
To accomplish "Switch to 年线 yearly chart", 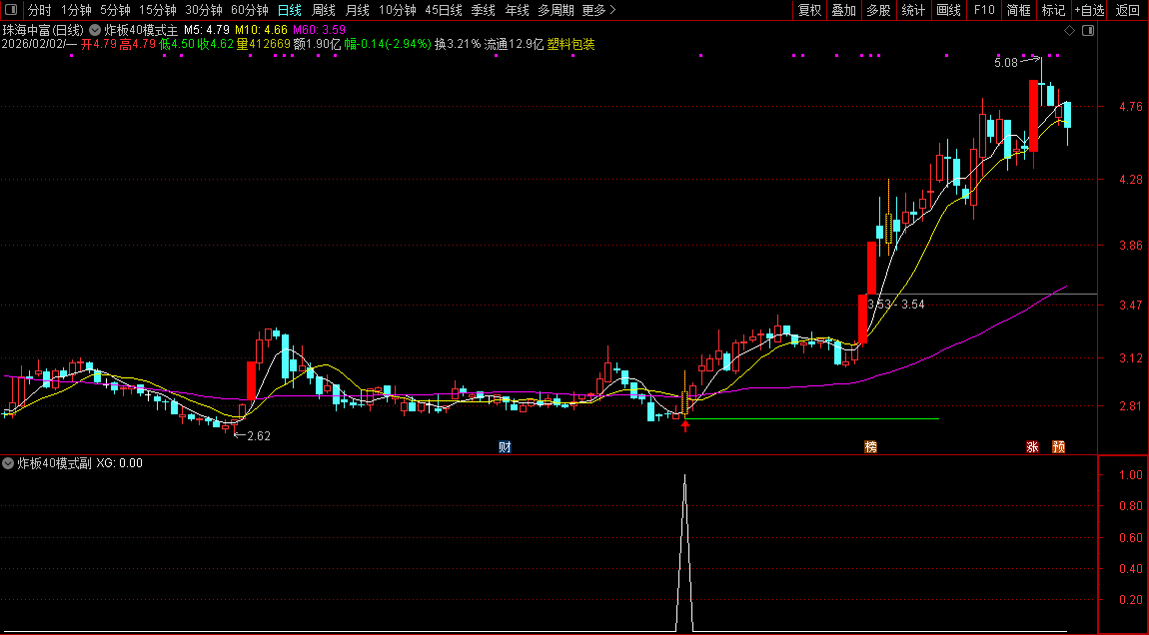I will click(x=517, y=10).
